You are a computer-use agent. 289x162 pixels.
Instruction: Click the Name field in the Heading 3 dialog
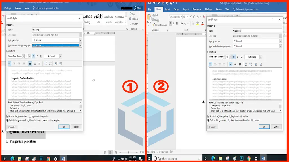[257, 31]
